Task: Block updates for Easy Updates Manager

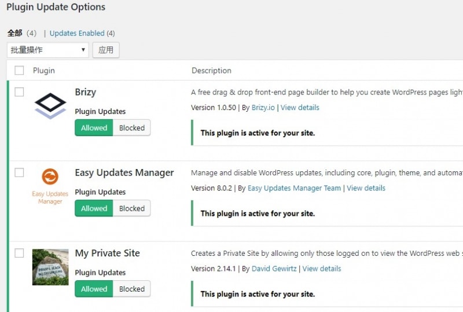Action: point(132,208)
